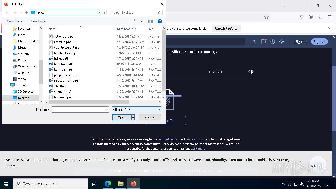The width and height of the screenshot is (336, 189).
Task: Open the Organize dropdown menu
Action: [15, 21]
